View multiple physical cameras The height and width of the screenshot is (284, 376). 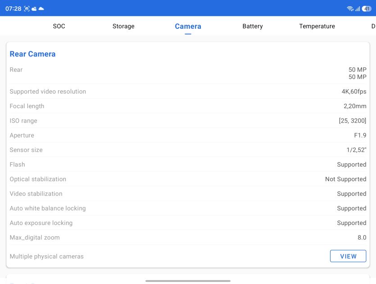348,256
